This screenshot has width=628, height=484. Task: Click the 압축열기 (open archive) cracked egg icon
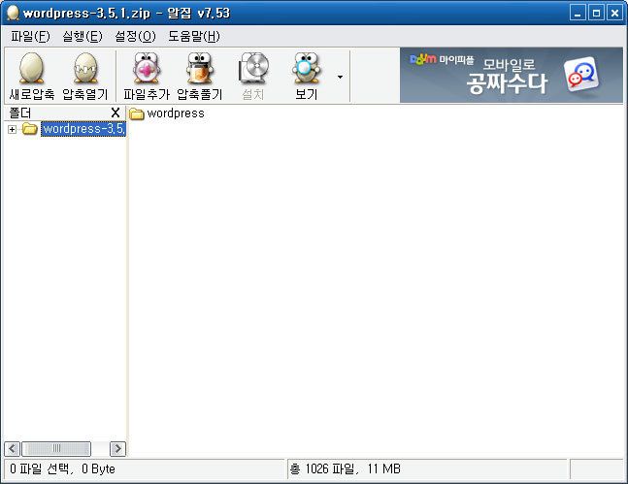(85, 68)
